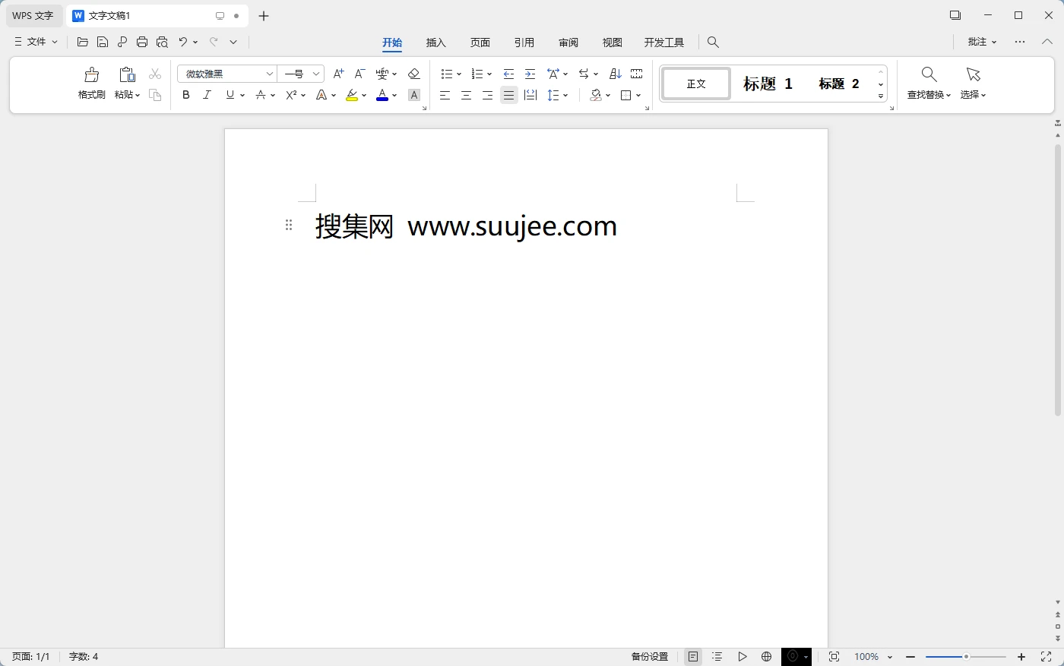Click the fit-page zoom icon in status bar

834,657
